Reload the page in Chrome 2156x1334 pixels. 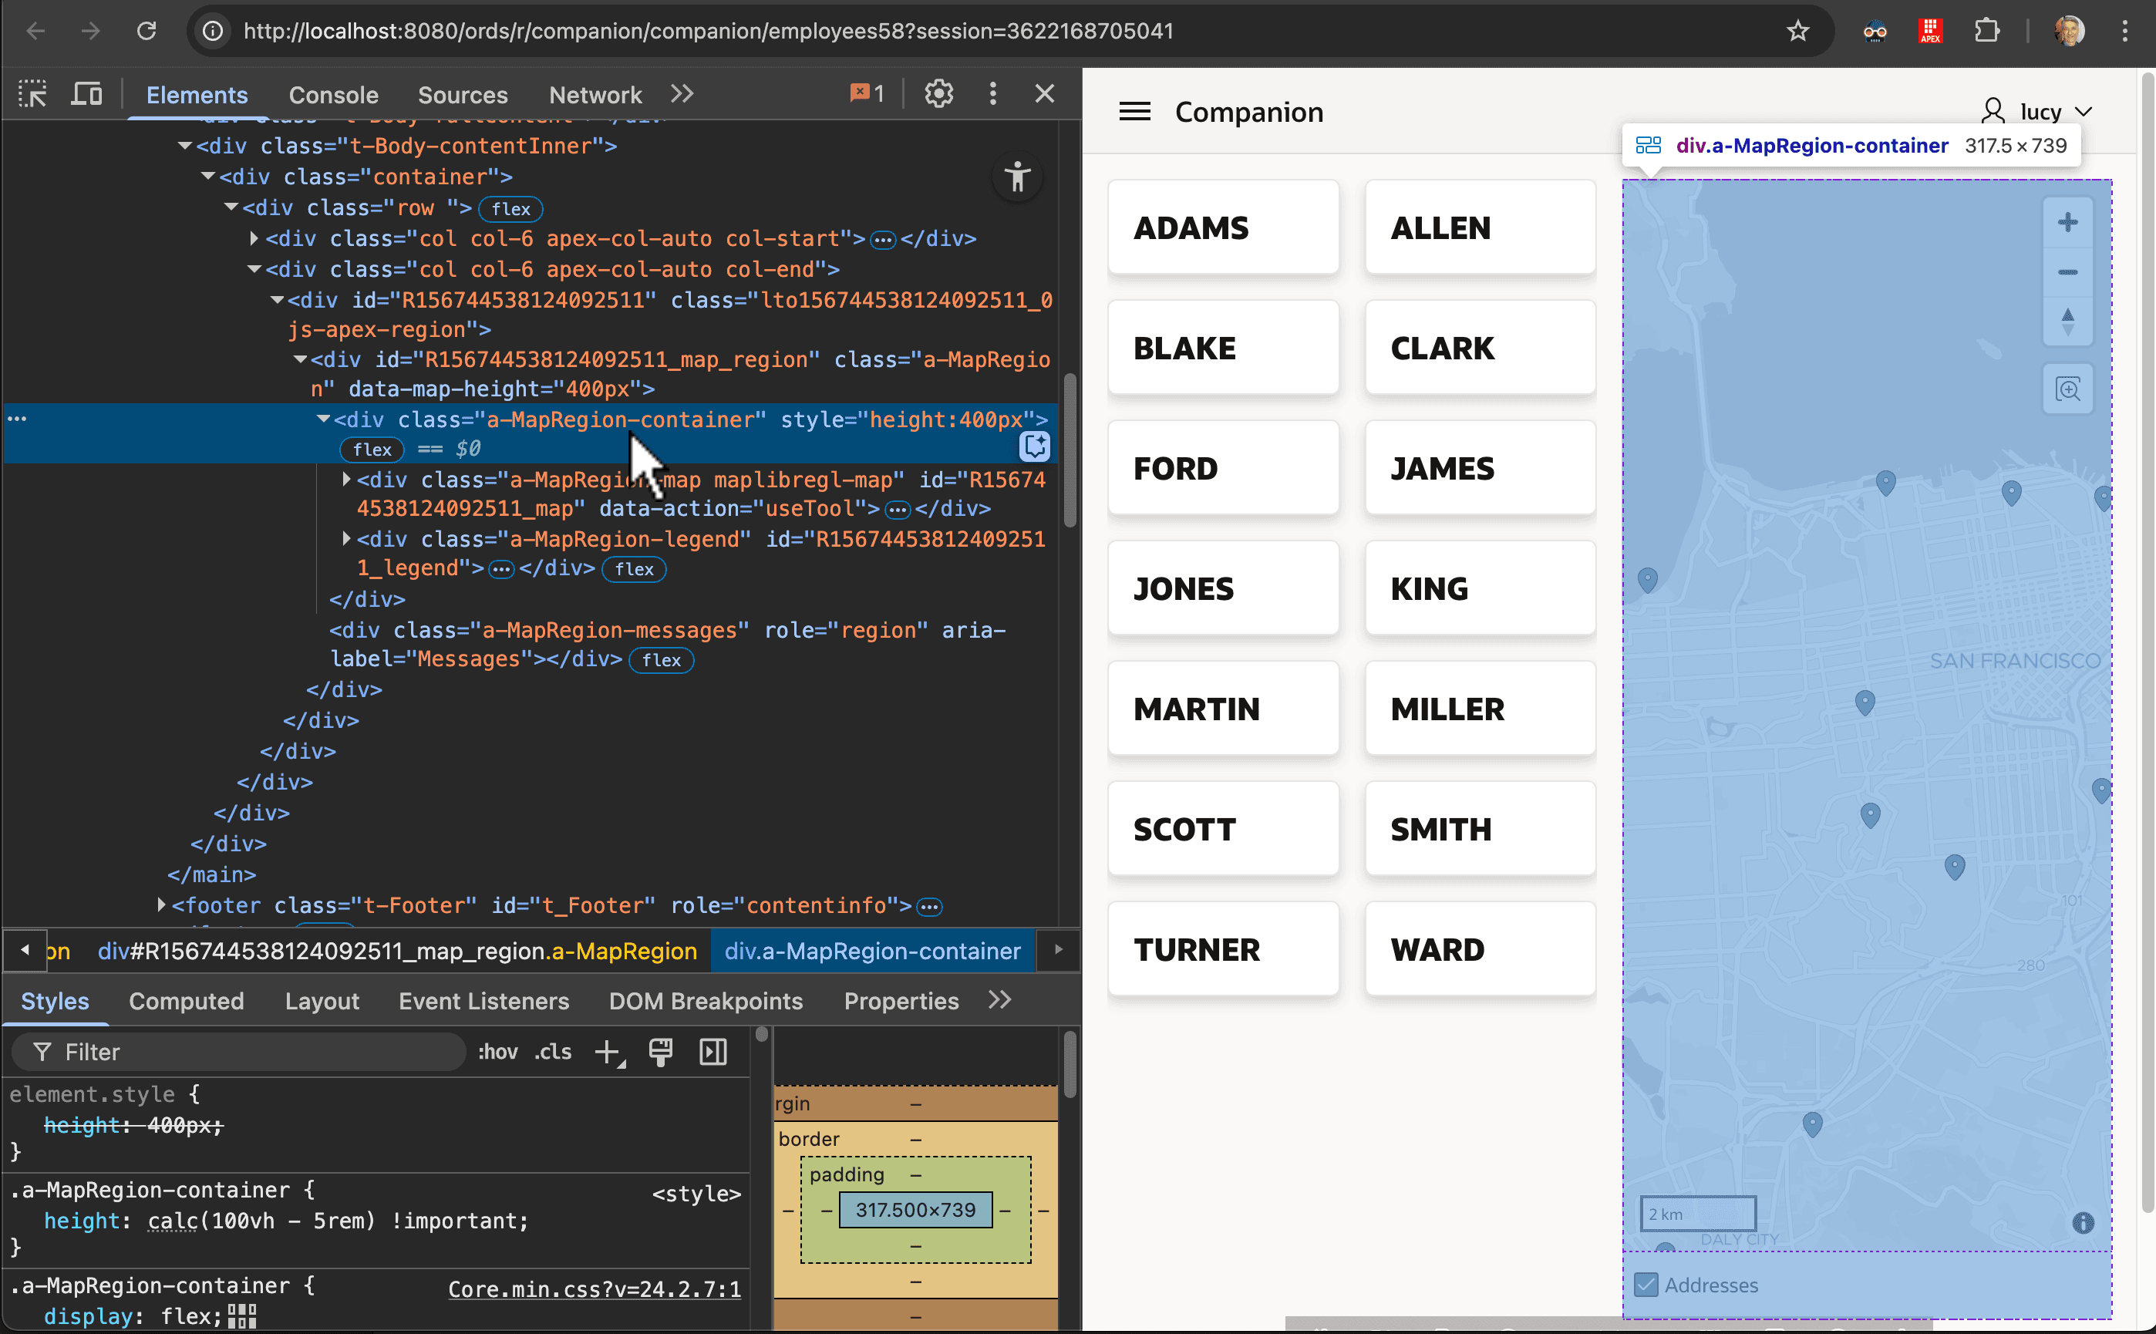[x=147, y=32]
